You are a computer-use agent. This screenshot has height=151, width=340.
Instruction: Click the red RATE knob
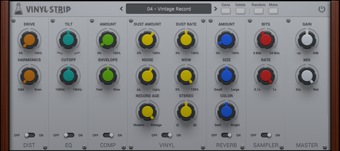point(266,75)
